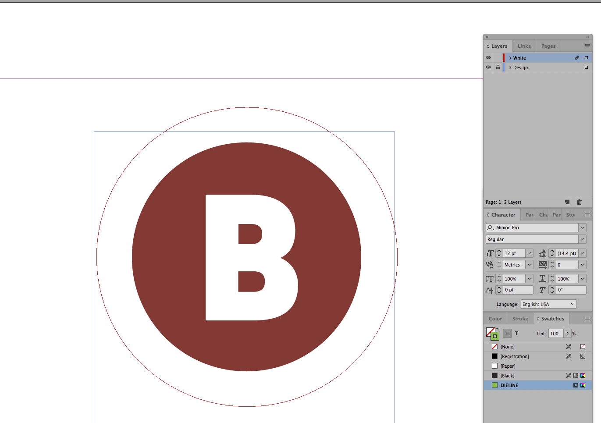This screenshot has height=423, width=601.
Task: Switch to the Stroke tab
Action: coord(520,319)
